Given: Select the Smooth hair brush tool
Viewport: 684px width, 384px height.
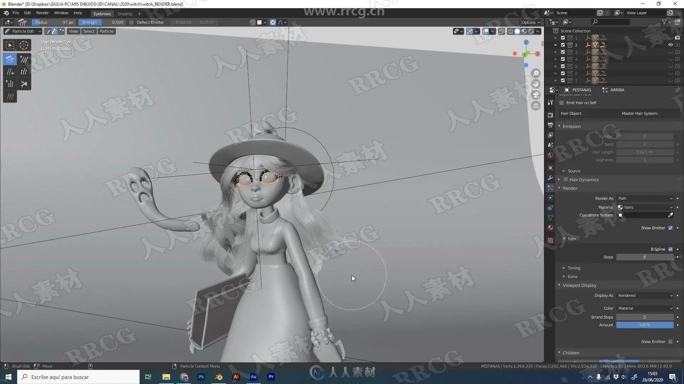Looking at the screenshot, I should (x=24, y=59).
